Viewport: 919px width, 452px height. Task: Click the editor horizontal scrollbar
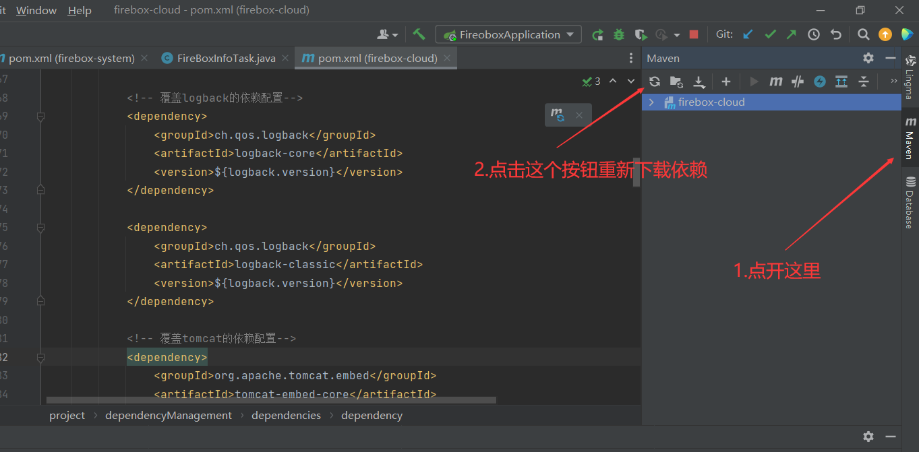point(271,400)
